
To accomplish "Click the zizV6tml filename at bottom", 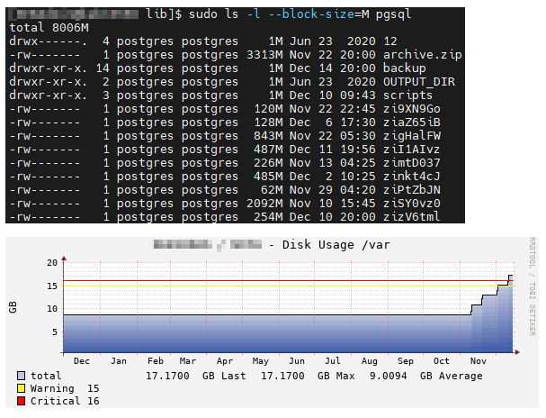I will [412, 217].
